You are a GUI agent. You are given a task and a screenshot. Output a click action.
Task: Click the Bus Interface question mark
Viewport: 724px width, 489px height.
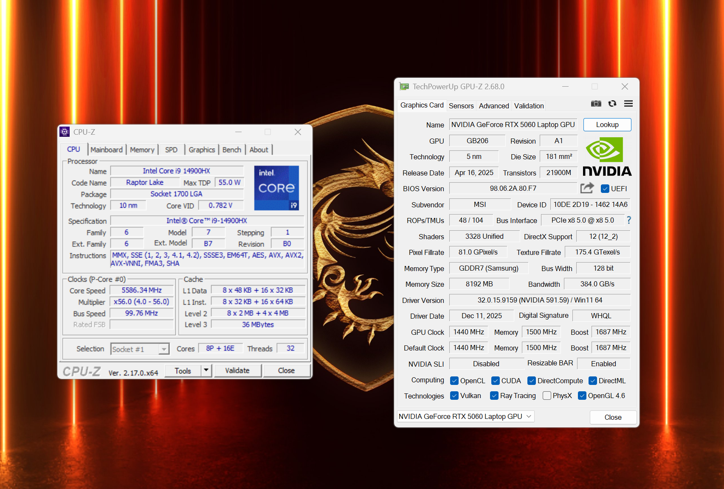[x=629, y=220]
